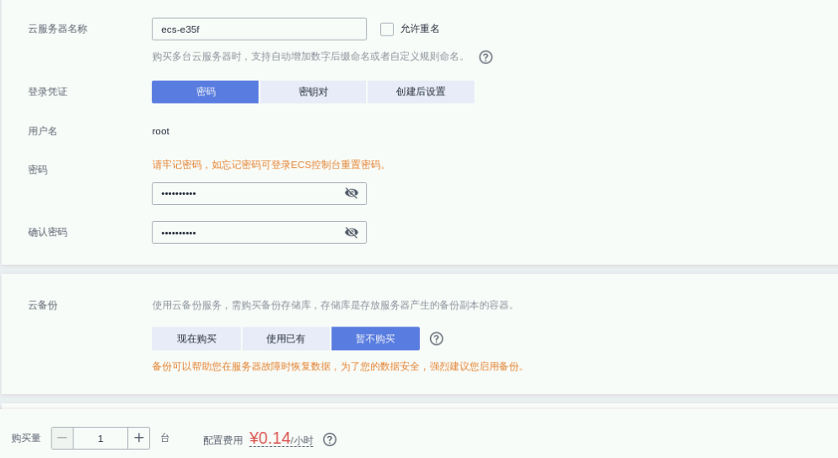Click the 购买量 label
This screenshot has width=838, height=458.
click(26, 439)
